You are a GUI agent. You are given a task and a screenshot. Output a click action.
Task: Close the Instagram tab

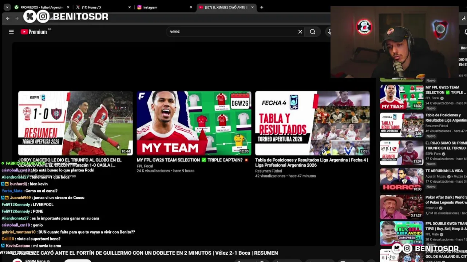[191, 7]
